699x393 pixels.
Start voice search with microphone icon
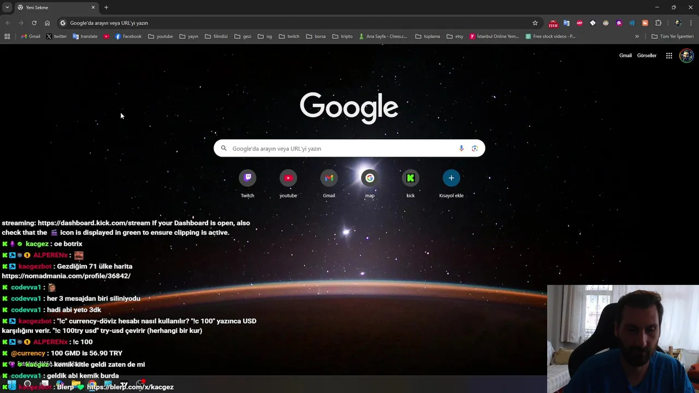461,148
